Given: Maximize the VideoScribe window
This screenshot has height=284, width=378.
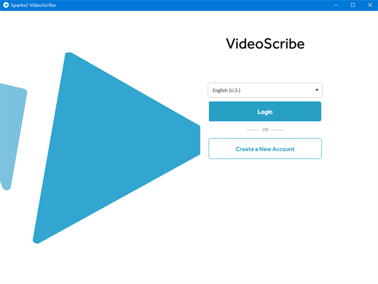Looking at the screenshot, I should click(353, 5).
